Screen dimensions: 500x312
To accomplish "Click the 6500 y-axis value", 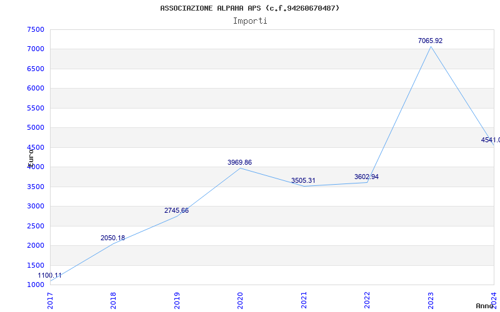I will point(36,69).
